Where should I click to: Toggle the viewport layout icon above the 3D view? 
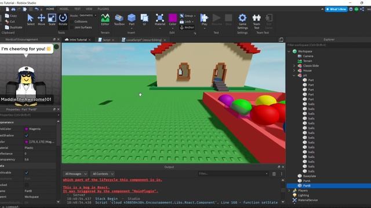281,40
